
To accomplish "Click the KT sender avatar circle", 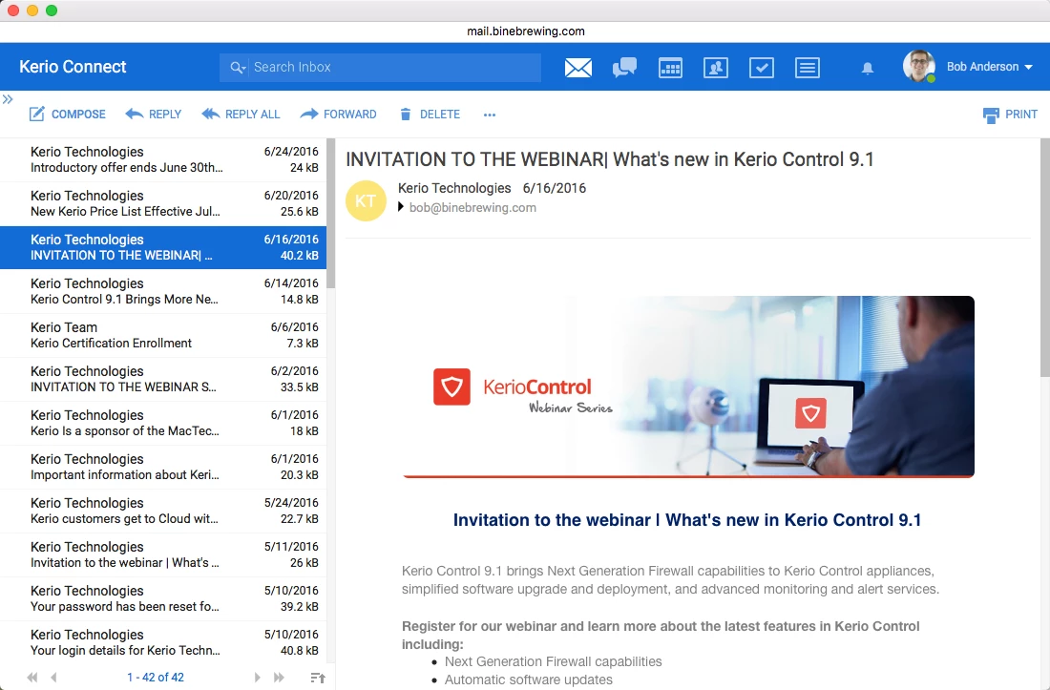I will 366,200.
